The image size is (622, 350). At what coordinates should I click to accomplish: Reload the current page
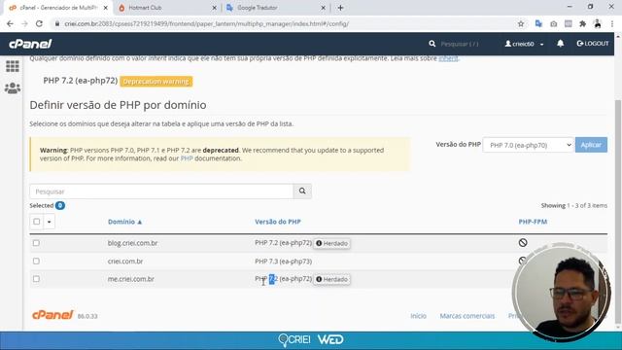coord(39,23)
